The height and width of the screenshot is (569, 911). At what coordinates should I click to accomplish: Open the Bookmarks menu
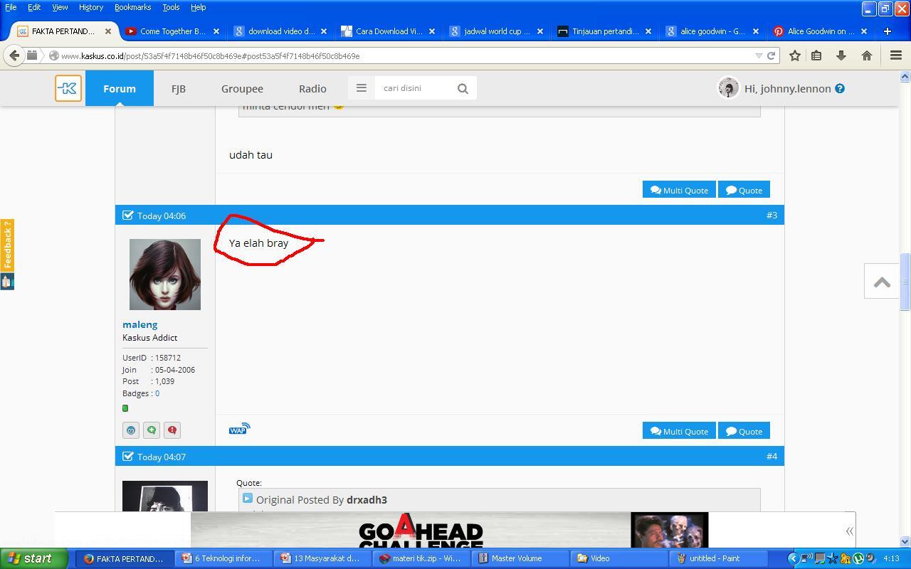coord(132,7)
